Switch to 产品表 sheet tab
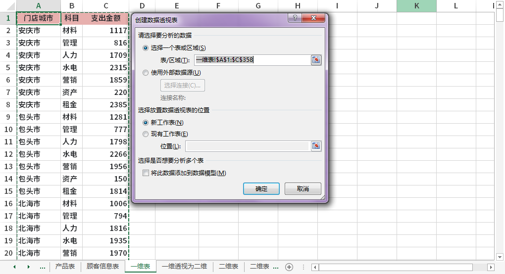Image resolution: width=505 pixels, height=274 pixels. (65, 267)
